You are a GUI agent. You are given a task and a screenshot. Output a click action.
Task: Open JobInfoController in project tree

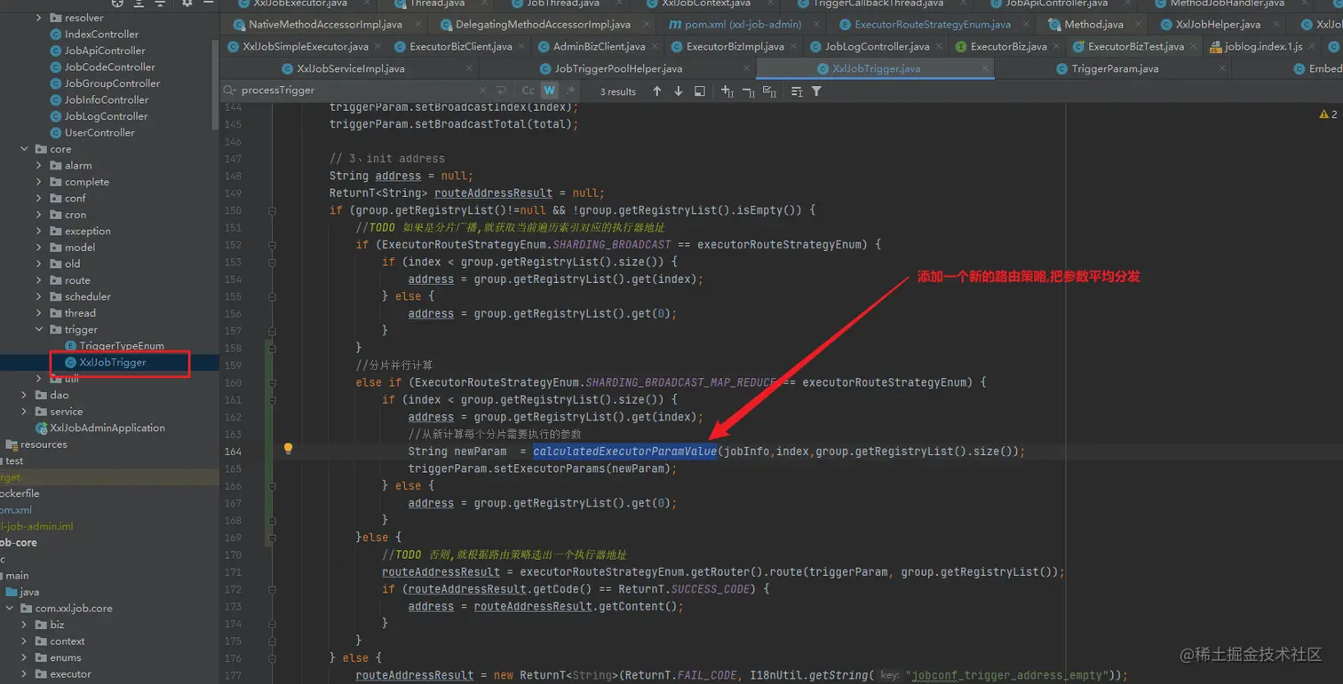pyautogui.click(x=99, y=100)
